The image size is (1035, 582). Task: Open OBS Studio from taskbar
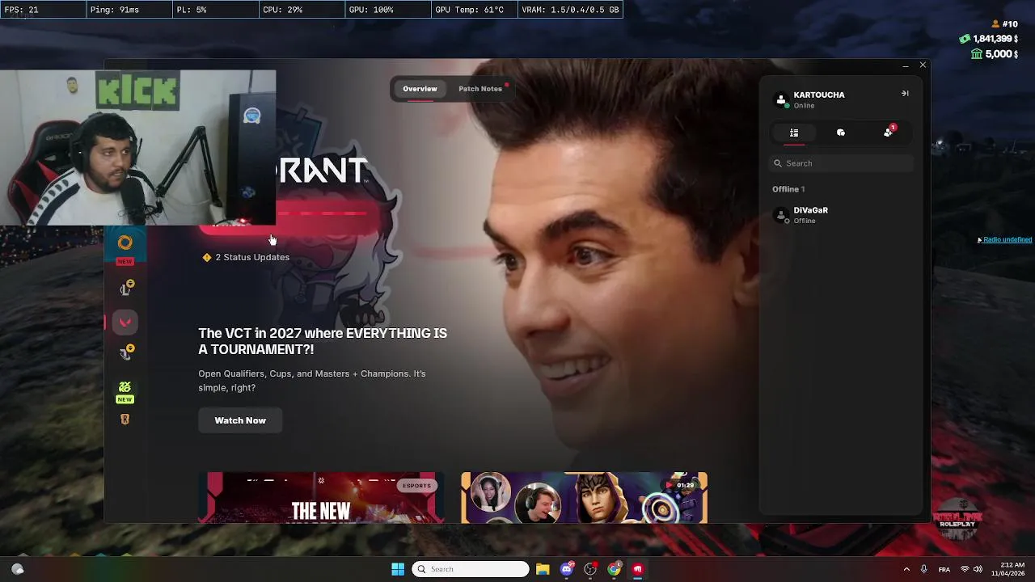[x=590, y=569]
